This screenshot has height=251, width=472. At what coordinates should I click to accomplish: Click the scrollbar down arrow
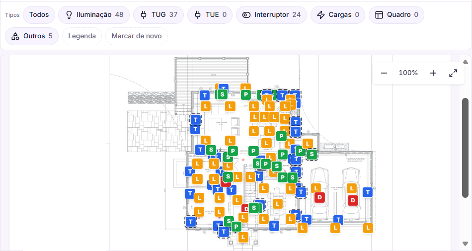466,244
